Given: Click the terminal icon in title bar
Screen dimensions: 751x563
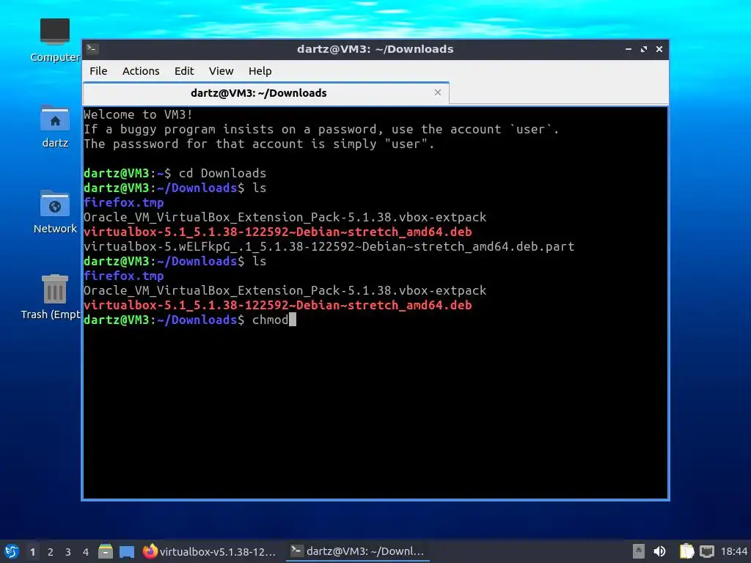Looking at the screenshot, I should pyautogui.click(x=92, y=49).
